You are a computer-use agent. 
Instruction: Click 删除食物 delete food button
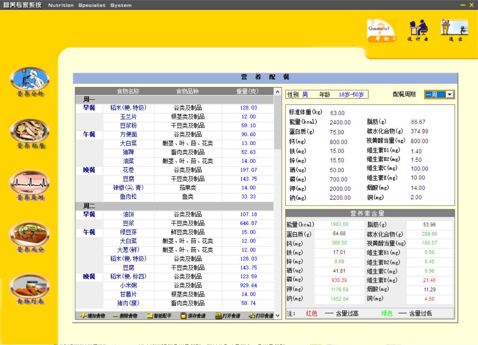125,316
